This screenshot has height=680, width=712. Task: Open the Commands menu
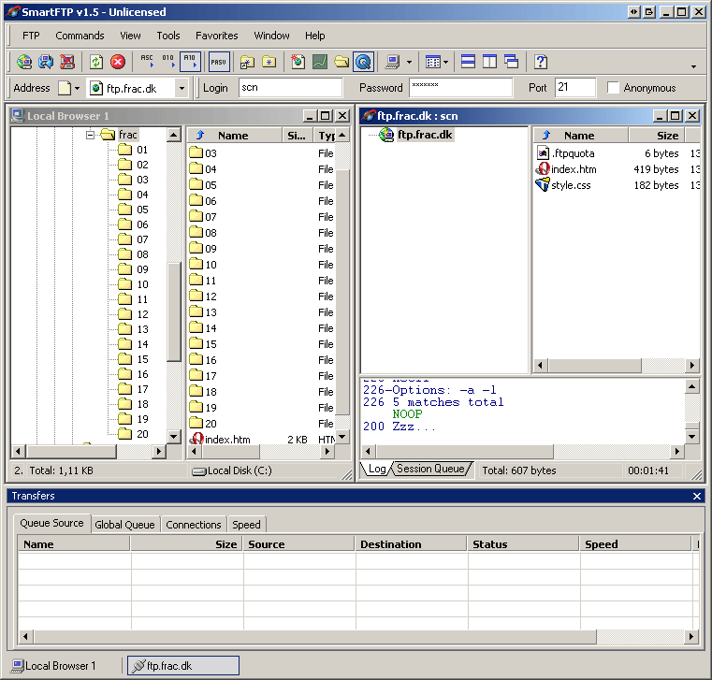tap(80, 36)
